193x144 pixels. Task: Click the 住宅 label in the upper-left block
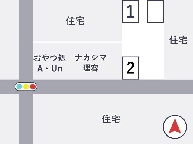click(75, 21)
